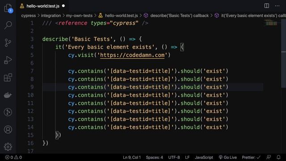Open the notifications bell icon

point(278,157)
